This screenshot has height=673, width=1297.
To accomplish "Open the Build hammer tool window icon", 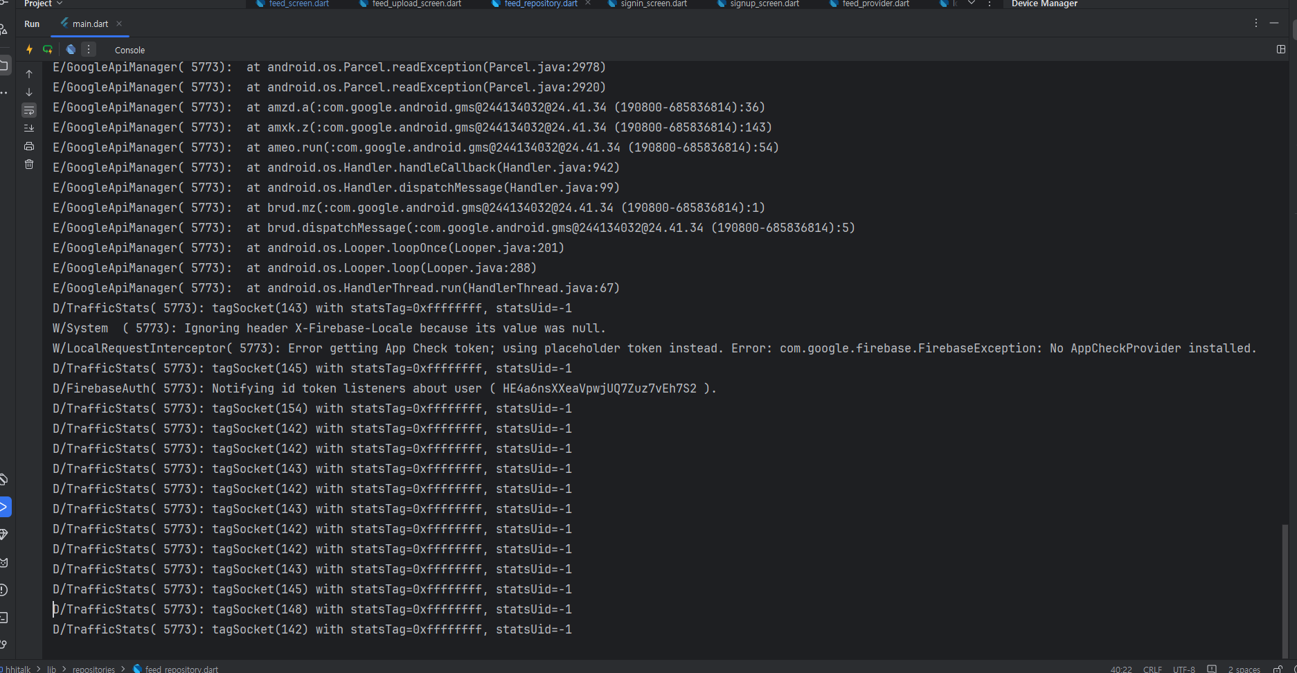I will pos(4,479).
